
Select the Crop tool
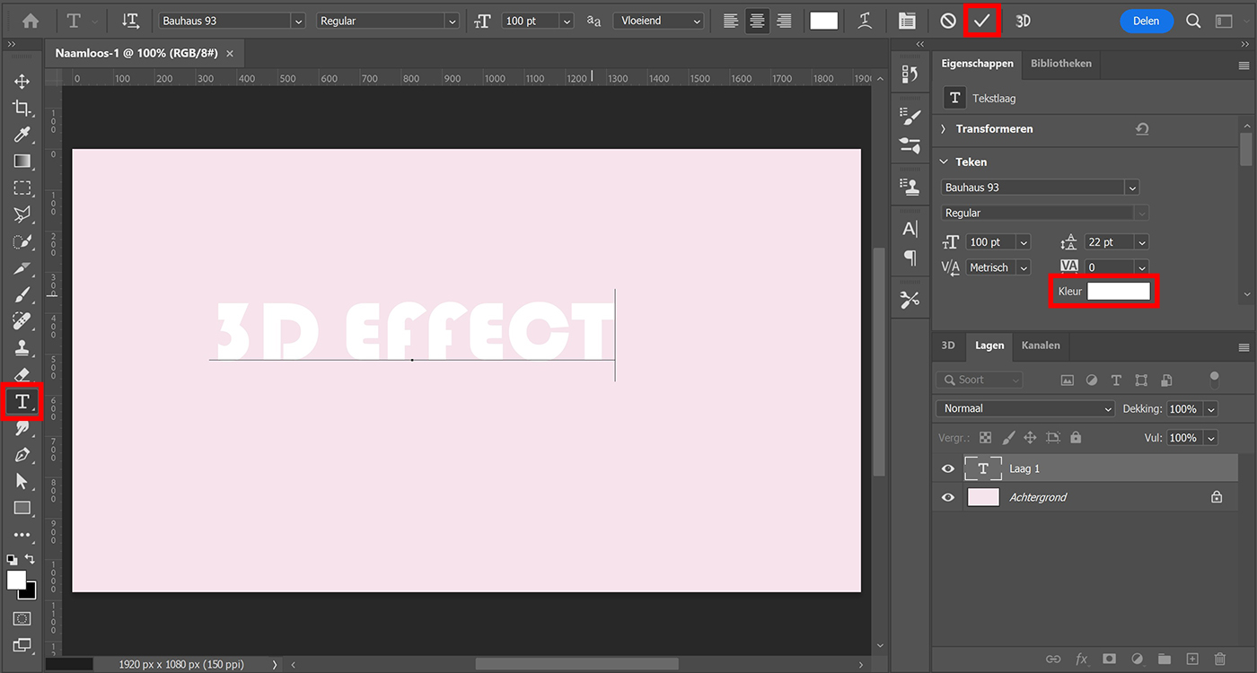[22, 108]
